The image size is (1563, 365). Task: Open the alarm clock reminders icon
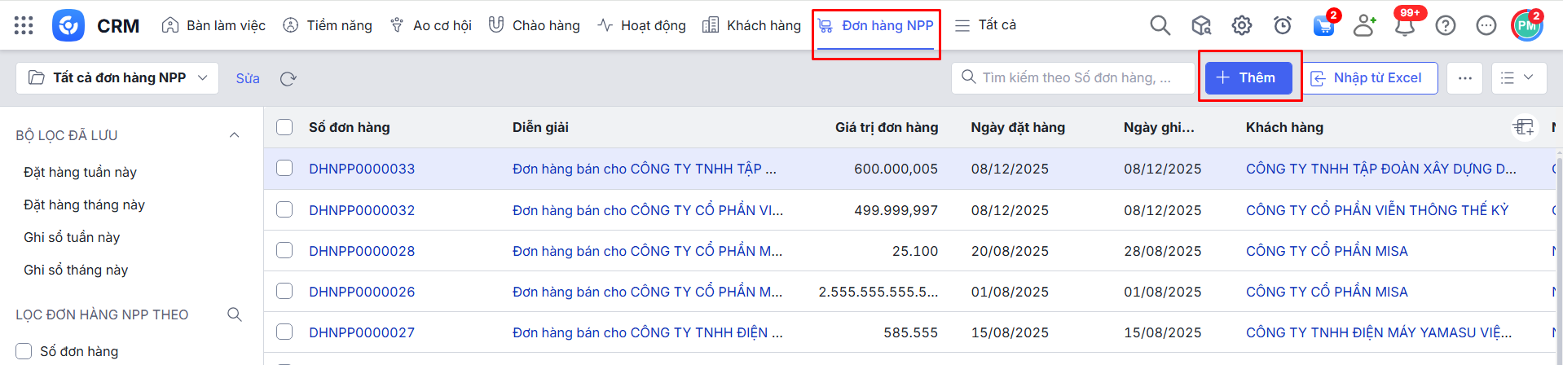pos(1283,25)
